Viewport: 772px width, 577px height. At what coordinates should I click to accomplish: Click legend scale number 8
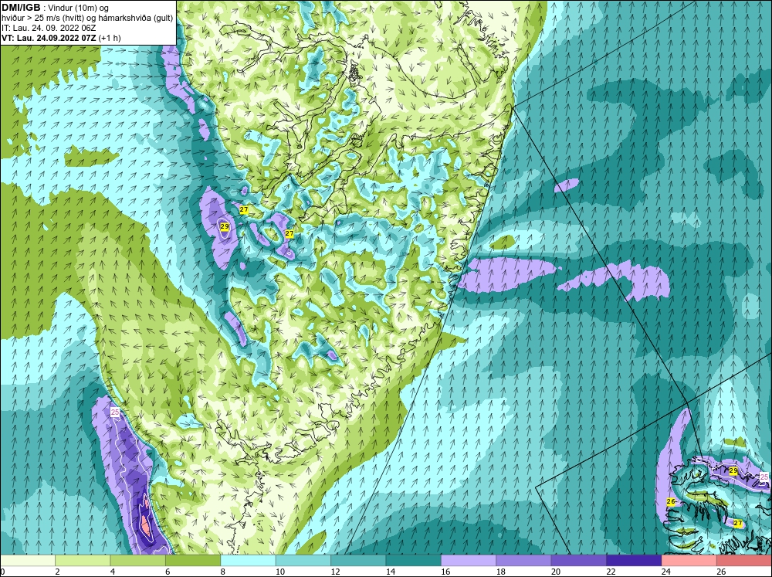click(223, 572)
